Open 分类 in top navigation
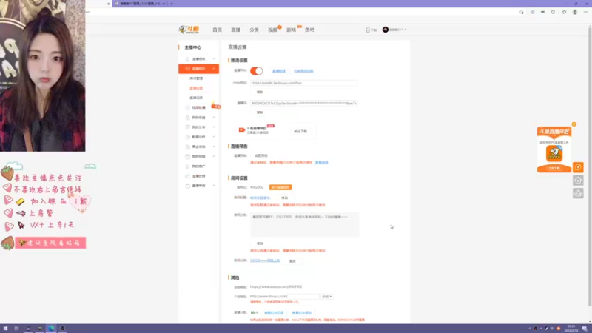This screenshot has width=592, height=333. (x=254, y=30)
